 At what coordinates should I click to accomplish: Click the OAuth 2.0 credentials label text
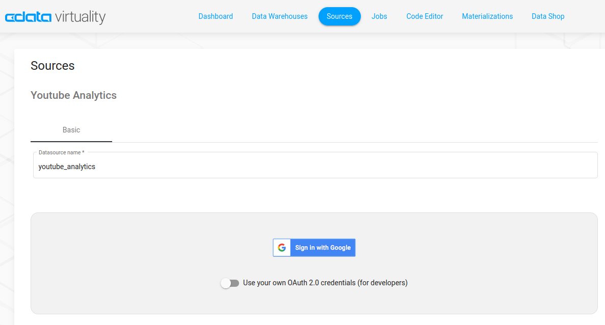(x=325, y=283)
